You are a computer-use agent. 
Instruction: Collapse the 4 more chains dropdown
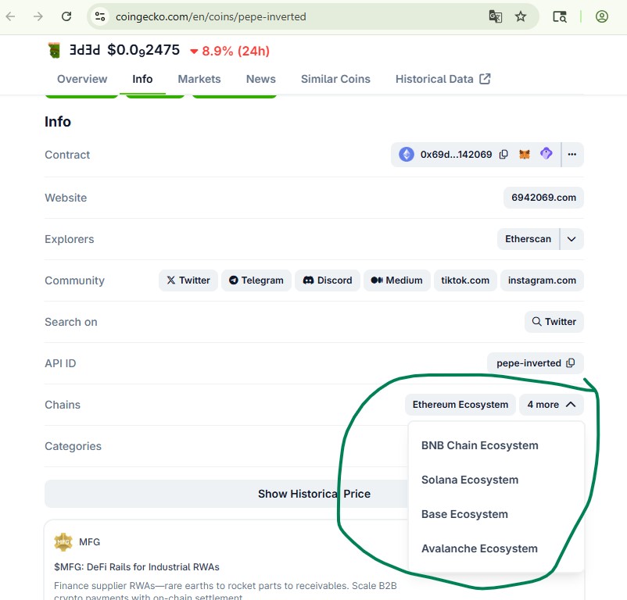(551, 405)
